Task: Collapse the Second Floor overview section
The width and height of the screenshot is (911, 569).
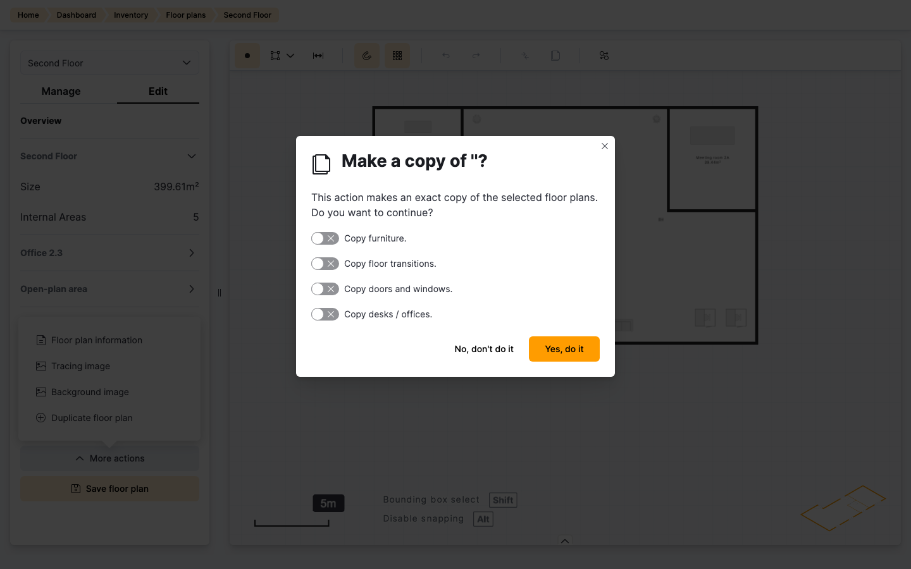Action: point(192,156)
